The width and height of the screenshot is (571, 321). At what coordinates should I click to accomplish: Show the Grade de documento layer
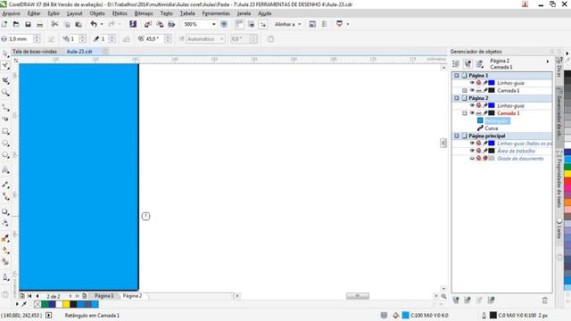(x=472, y=159)
